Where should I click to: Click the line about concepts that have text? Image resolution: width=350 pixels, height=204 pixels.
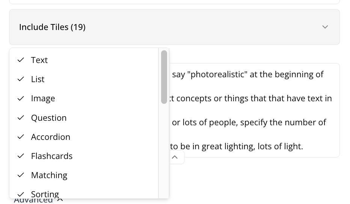click(x=251, y=98)
